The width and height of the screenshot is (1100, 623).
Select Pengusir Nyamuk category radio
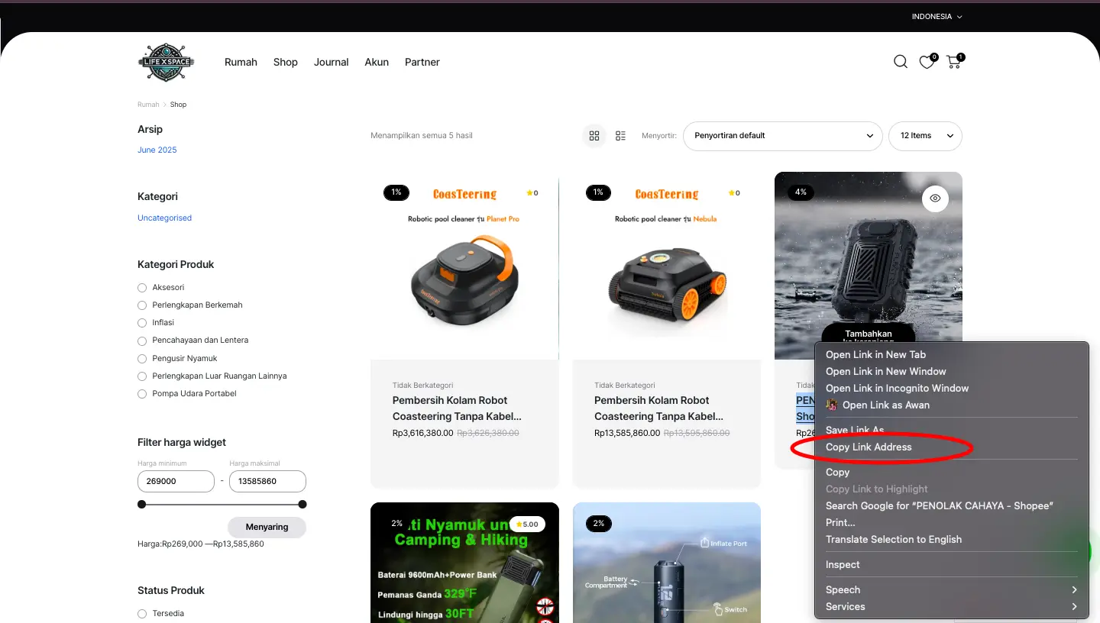[142, 359]
